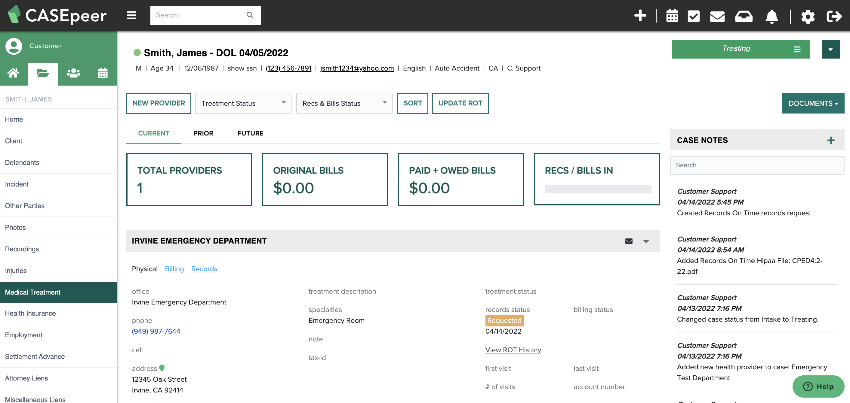Open Health Insurance in the sidebar
850x403 pixels.
coord(58,314)
